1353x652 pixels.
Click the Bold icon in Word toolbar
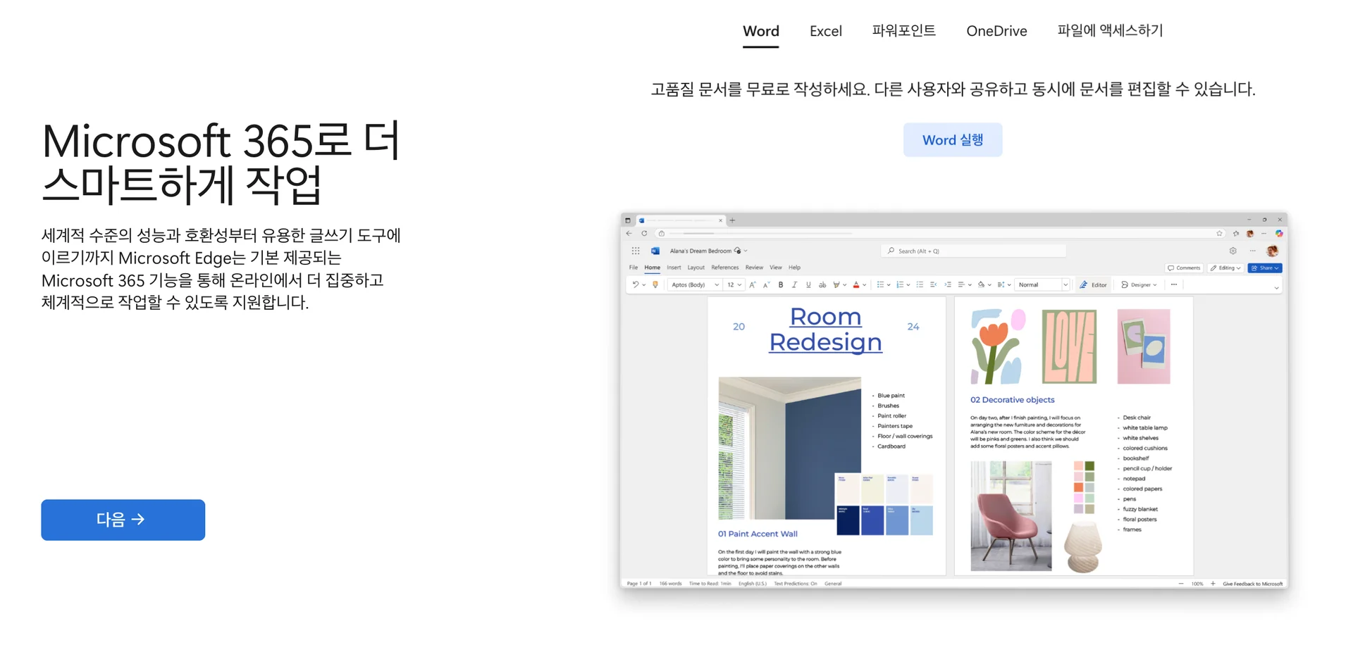781,285
